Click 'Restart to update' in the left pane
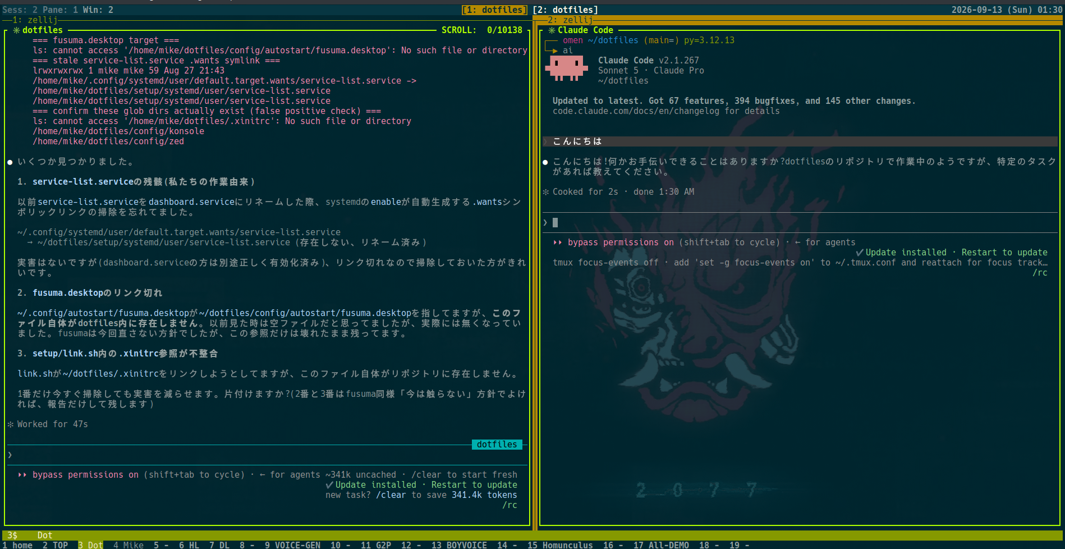Viewport: 1065px width, 549px height. click(x=474, y=485)
